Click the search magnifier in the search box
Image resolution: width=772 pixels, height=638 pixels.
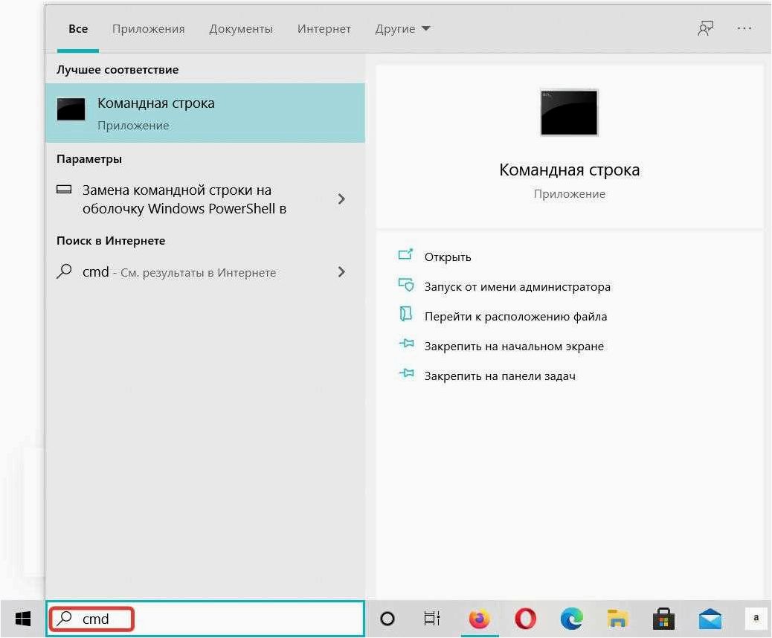click(64, 619)
